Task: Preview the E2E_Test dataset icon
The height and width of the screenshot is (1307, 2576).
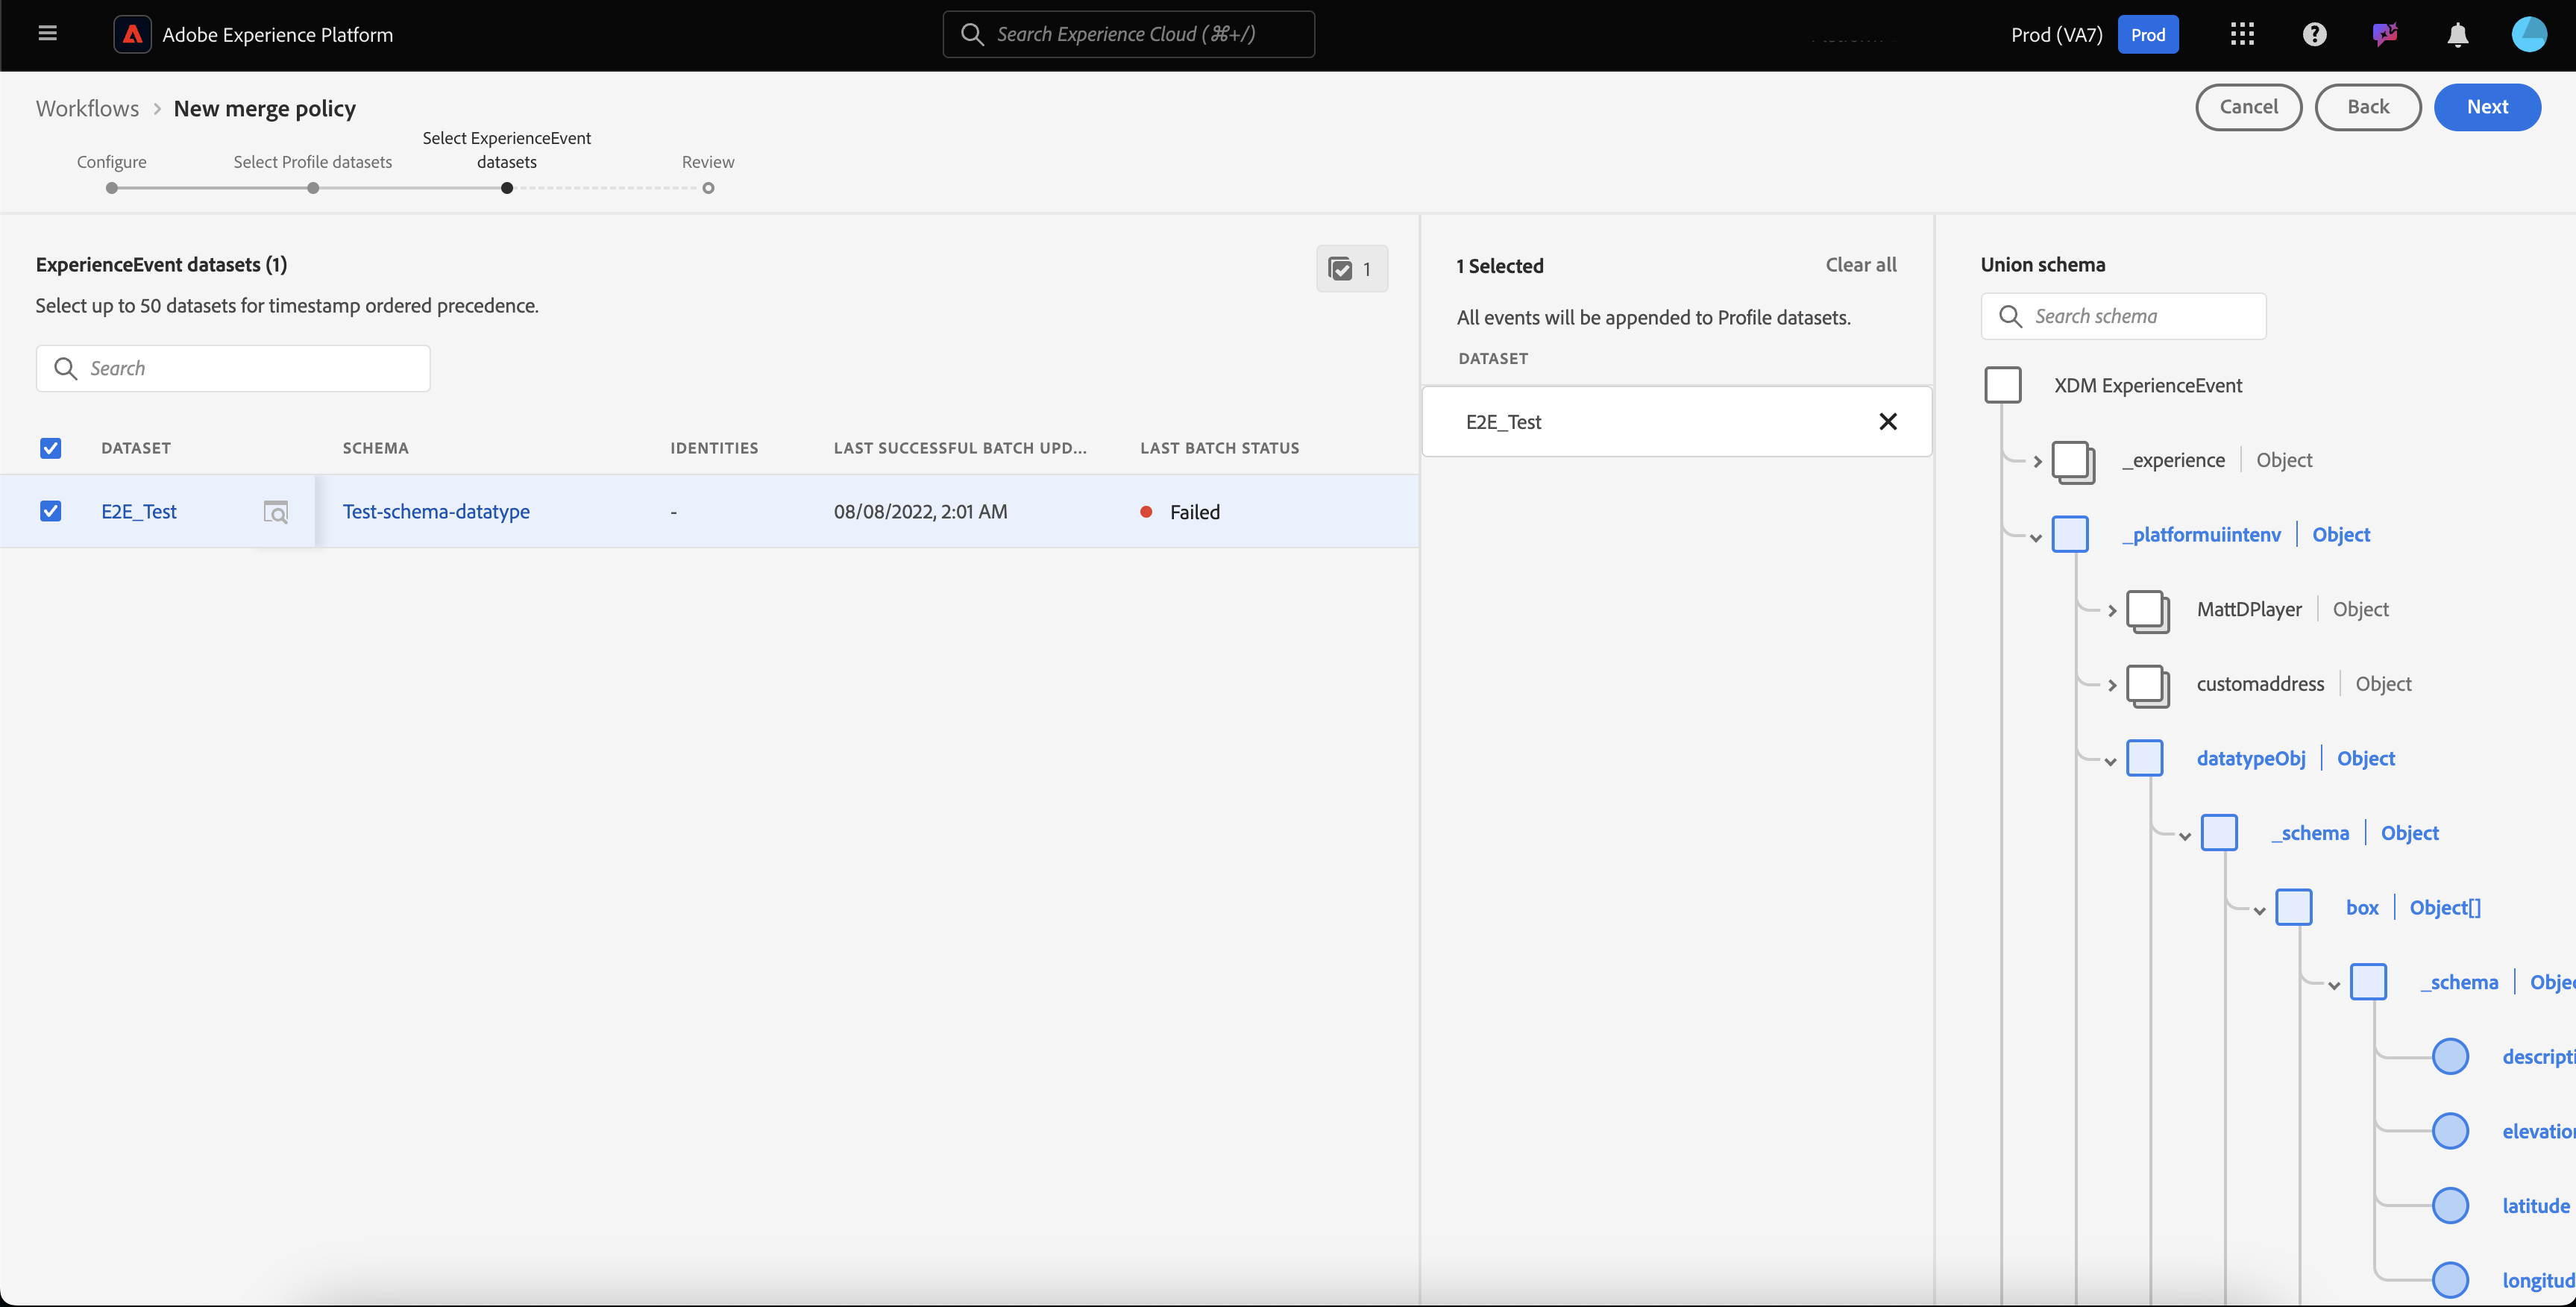Action: click(276, 512)
